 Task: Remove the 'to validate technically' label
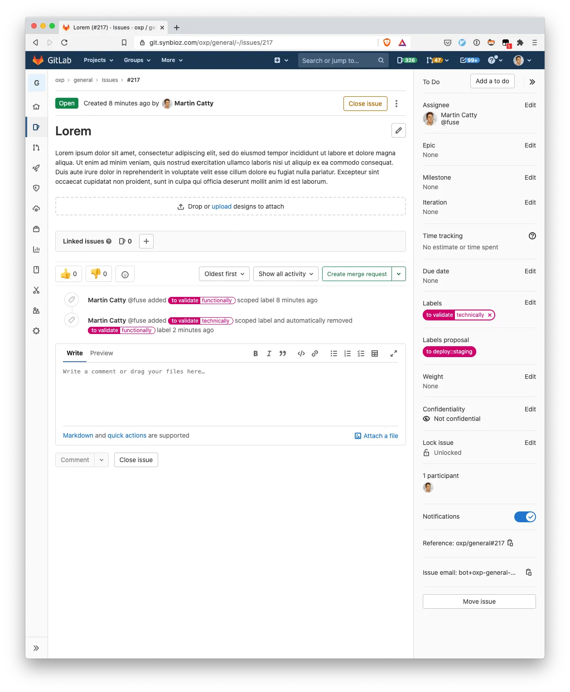click(490, 315)
